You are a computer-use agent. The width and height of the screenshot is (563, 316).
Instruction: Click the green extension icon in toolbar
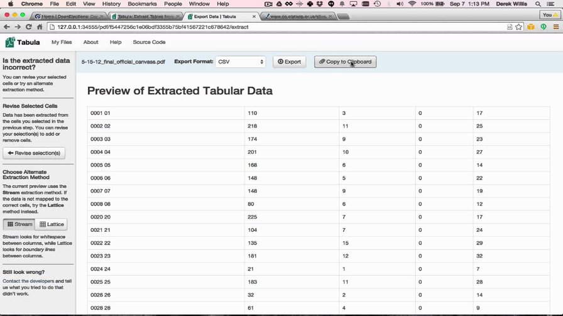click(544, 27)
